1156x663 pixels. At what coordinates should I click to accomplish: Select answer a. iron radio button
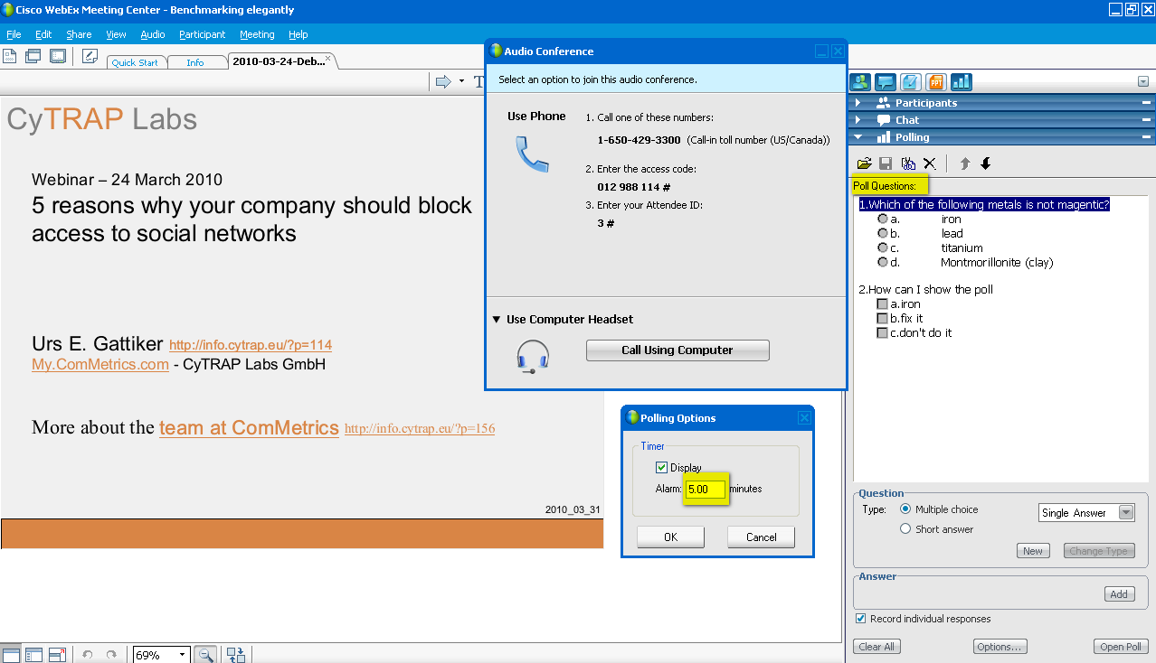pyautogui.click(x=883, y=219)
